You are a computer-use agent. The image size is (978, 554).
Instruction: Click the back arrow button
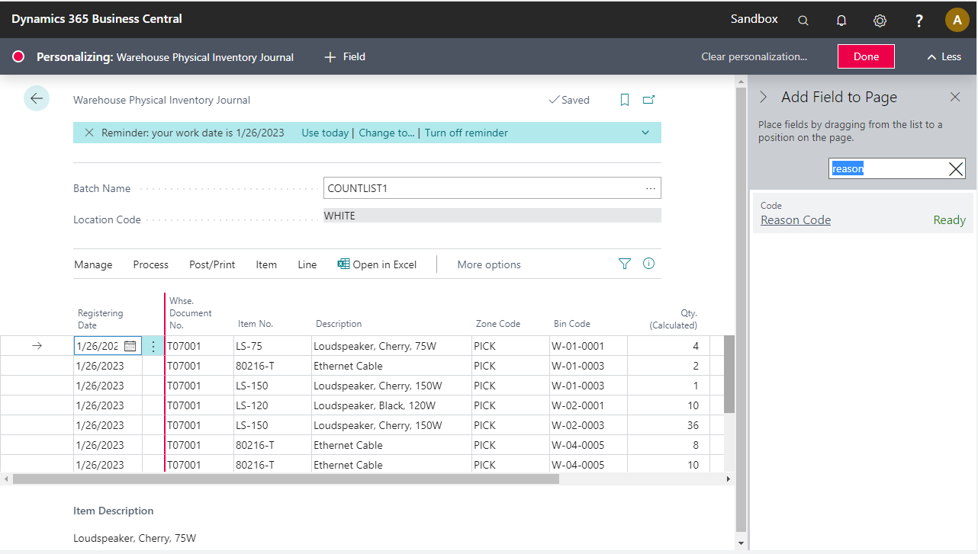pos(37,98)
